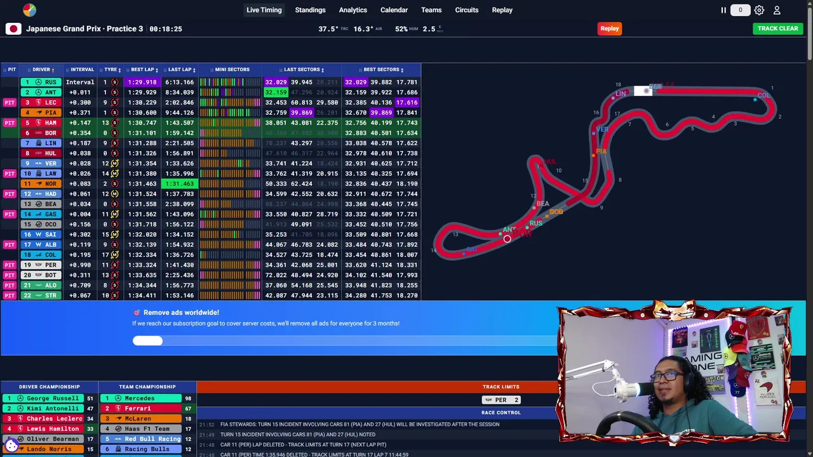Click the green last lap 1:31.463
The width and height of the screenshot is (813, 457).
click(x=180, y=183)
